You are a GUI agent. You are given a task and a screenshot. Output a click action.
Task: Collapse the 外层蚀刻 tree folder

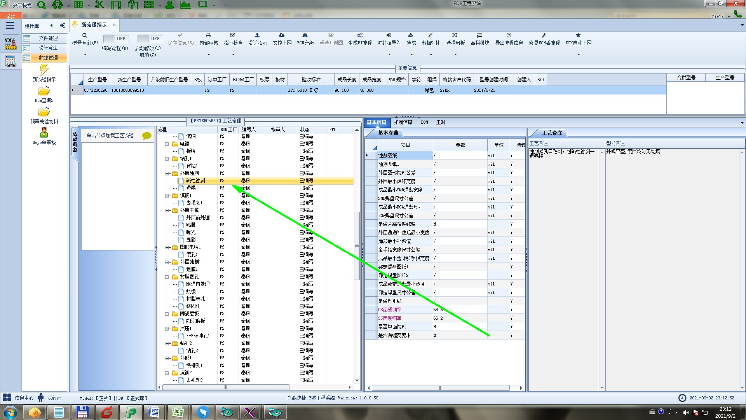167,173
